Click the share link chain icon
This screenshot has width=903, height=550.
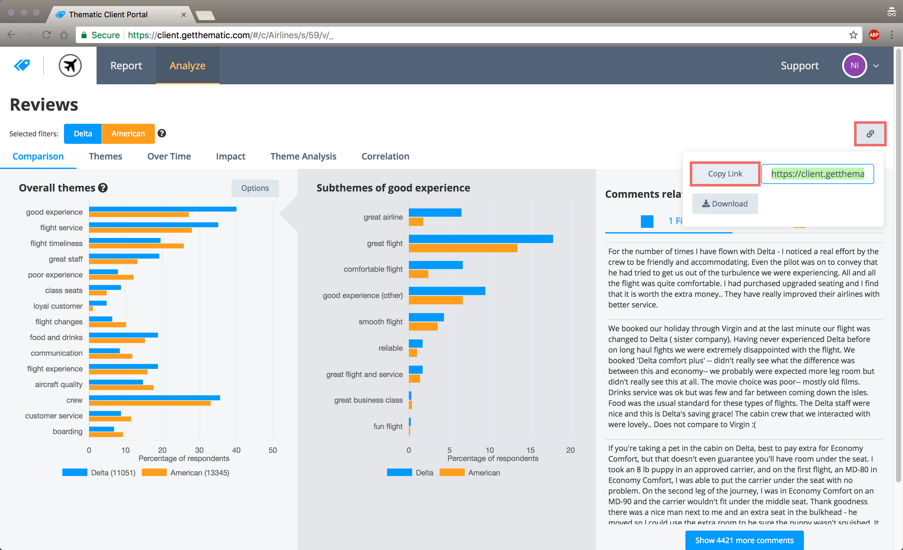coord(870,134)
